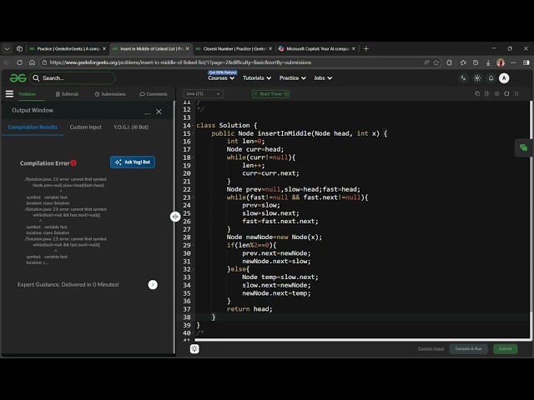Click the import file icon in editor toolbar
Screen dimensions: 534x400
point(486,93)
